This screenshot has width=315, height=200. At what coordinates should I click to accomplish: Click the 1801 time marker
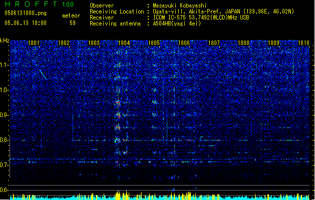[x=34, y=43]
